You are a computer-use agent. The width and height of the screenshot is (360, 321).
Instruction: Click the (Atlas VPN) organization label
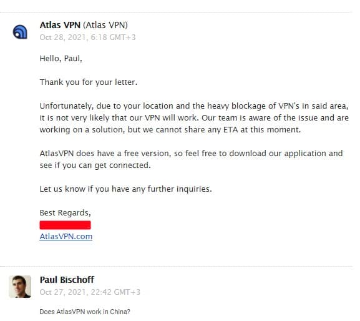pyautogui.click(x=105, y=25)
